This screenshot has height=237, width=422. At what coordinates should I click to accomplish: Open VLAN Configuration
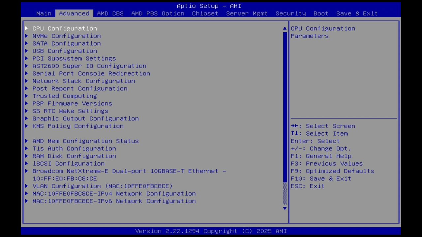pyautogui.click(x=102, y=186)
